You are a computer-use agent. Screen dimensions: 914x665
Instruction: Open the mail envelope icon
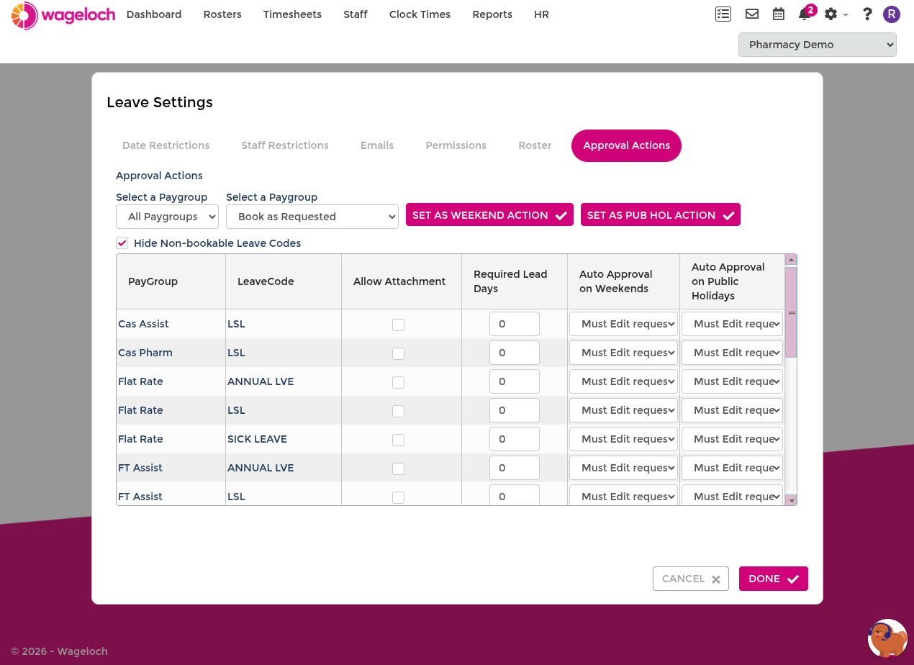[x=752, y=14]
